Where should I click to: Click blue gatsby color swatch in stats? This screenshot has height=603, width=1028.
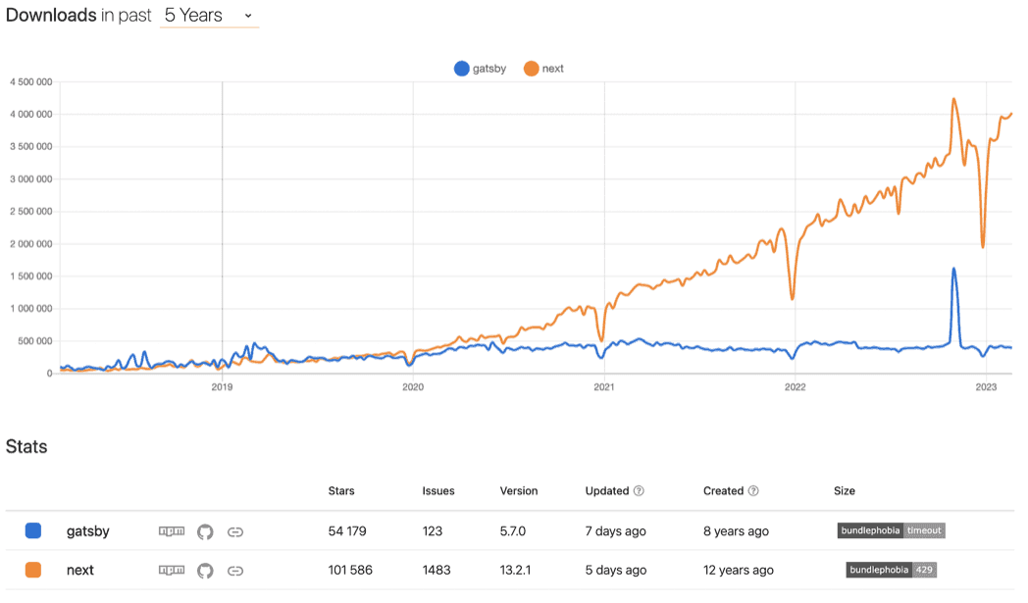33,531
